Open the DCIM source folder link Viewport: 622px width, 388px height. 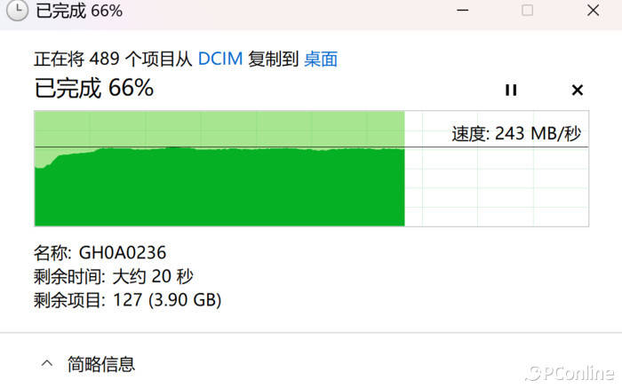(220, 59)
